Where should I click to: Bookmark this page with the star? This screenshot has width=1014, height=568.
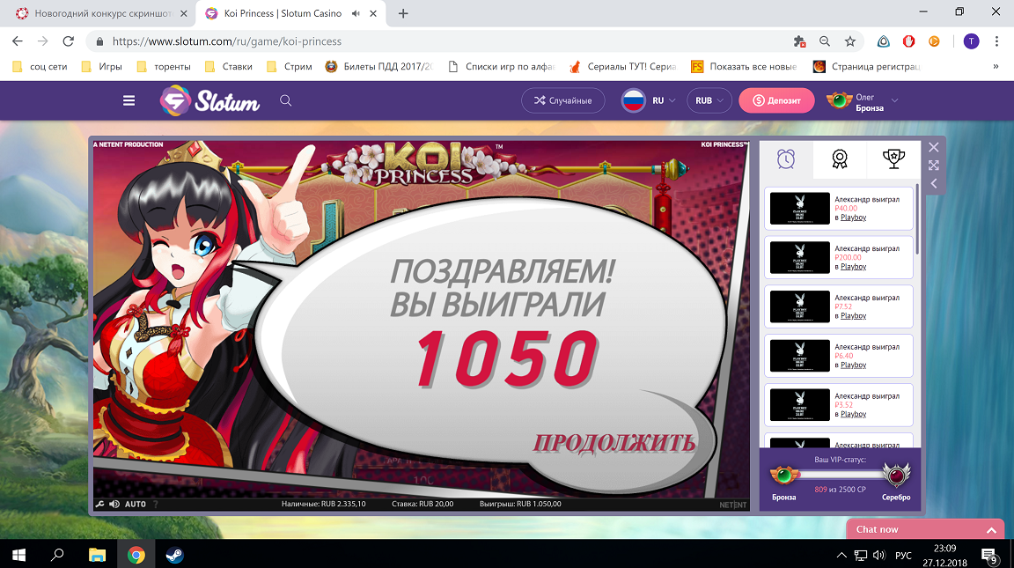[x=849, y=41]
